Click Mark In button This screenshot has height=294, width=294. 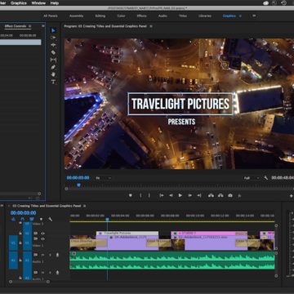point(140,195)
